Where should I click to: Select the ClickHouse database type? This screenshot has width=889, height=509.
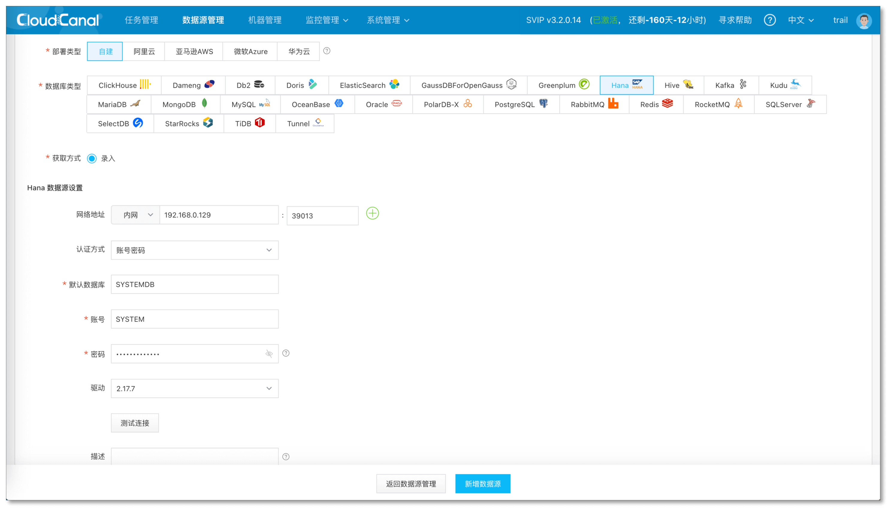coord(124,85)
